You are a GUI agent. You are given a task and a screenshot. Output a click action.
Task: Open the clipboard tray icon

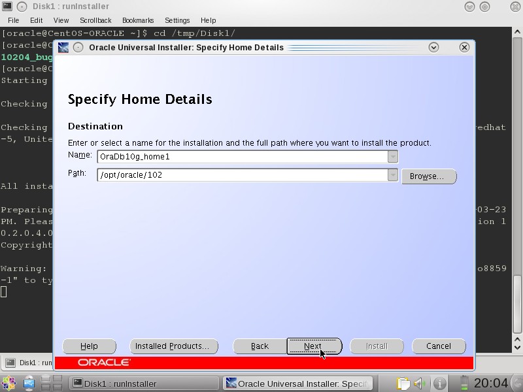[x=403, y=384]
